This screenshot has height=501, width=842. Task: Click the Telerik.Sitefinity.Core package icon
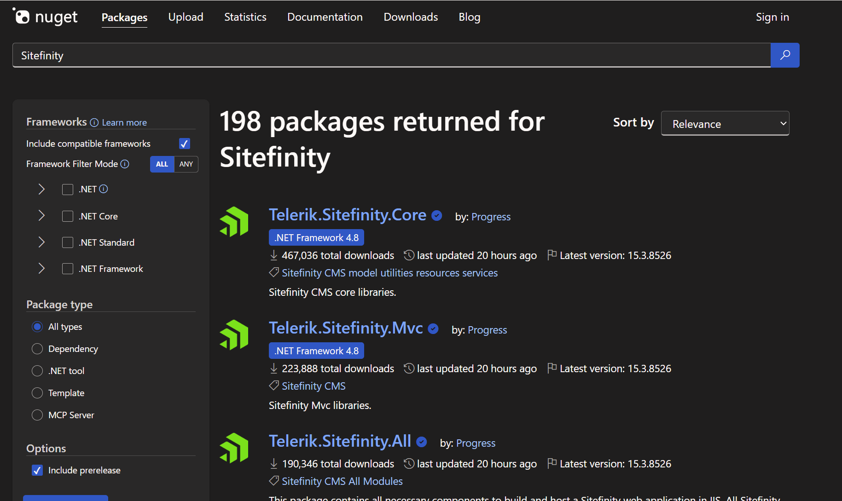click(x=234, y=221)
